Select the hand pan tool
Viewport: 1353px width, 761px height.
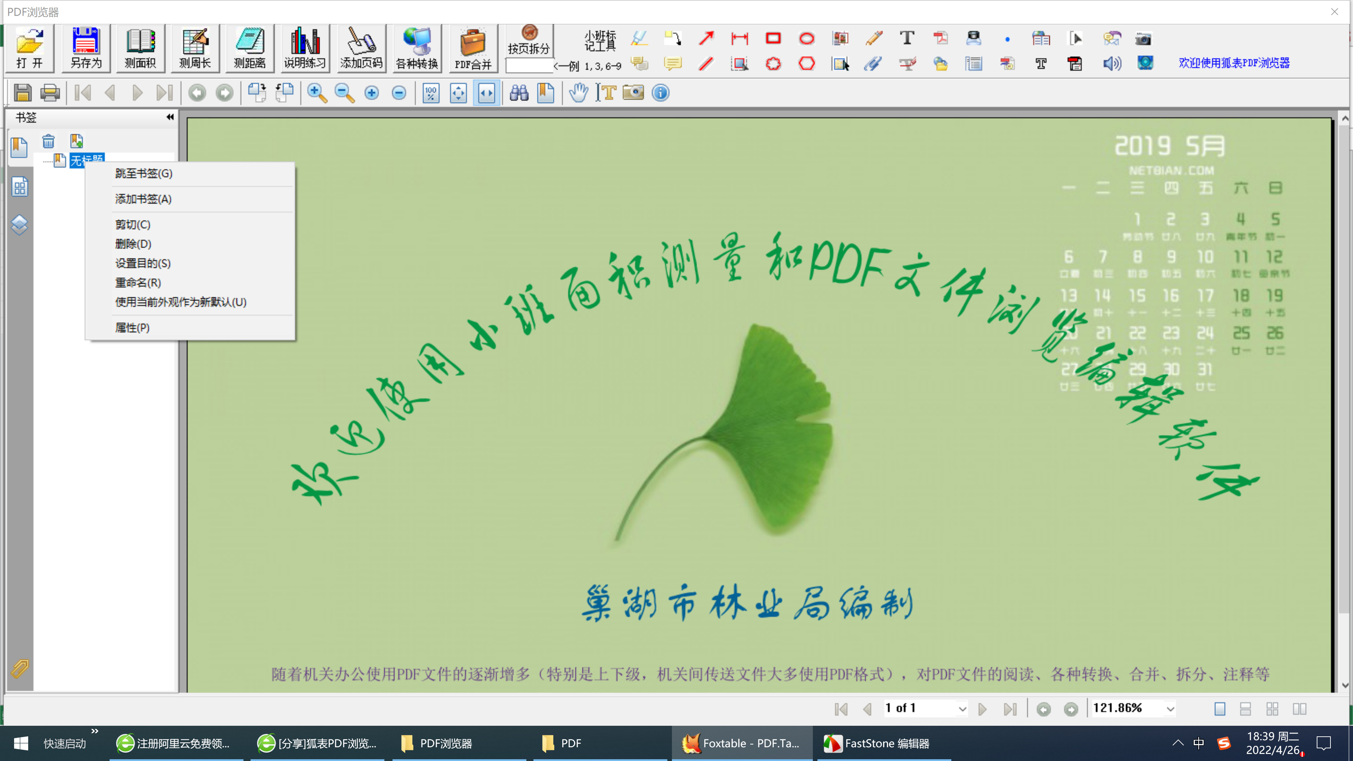click(x=578, y=93)
